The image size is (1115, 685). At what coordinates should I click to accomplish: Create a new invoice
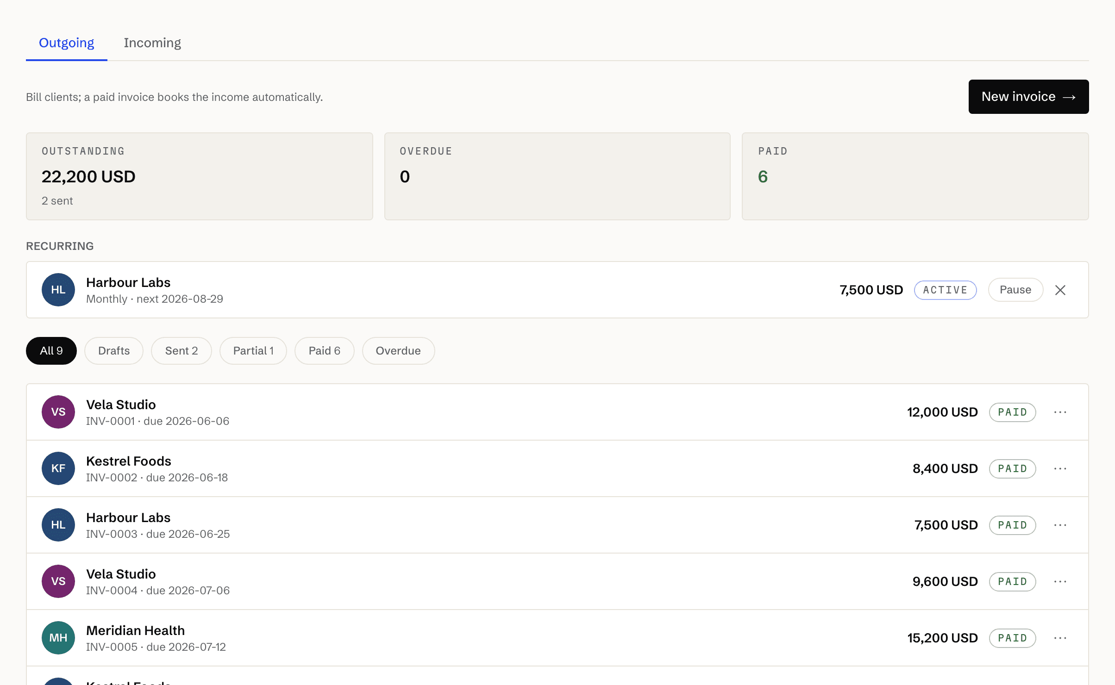point(1028,97)
